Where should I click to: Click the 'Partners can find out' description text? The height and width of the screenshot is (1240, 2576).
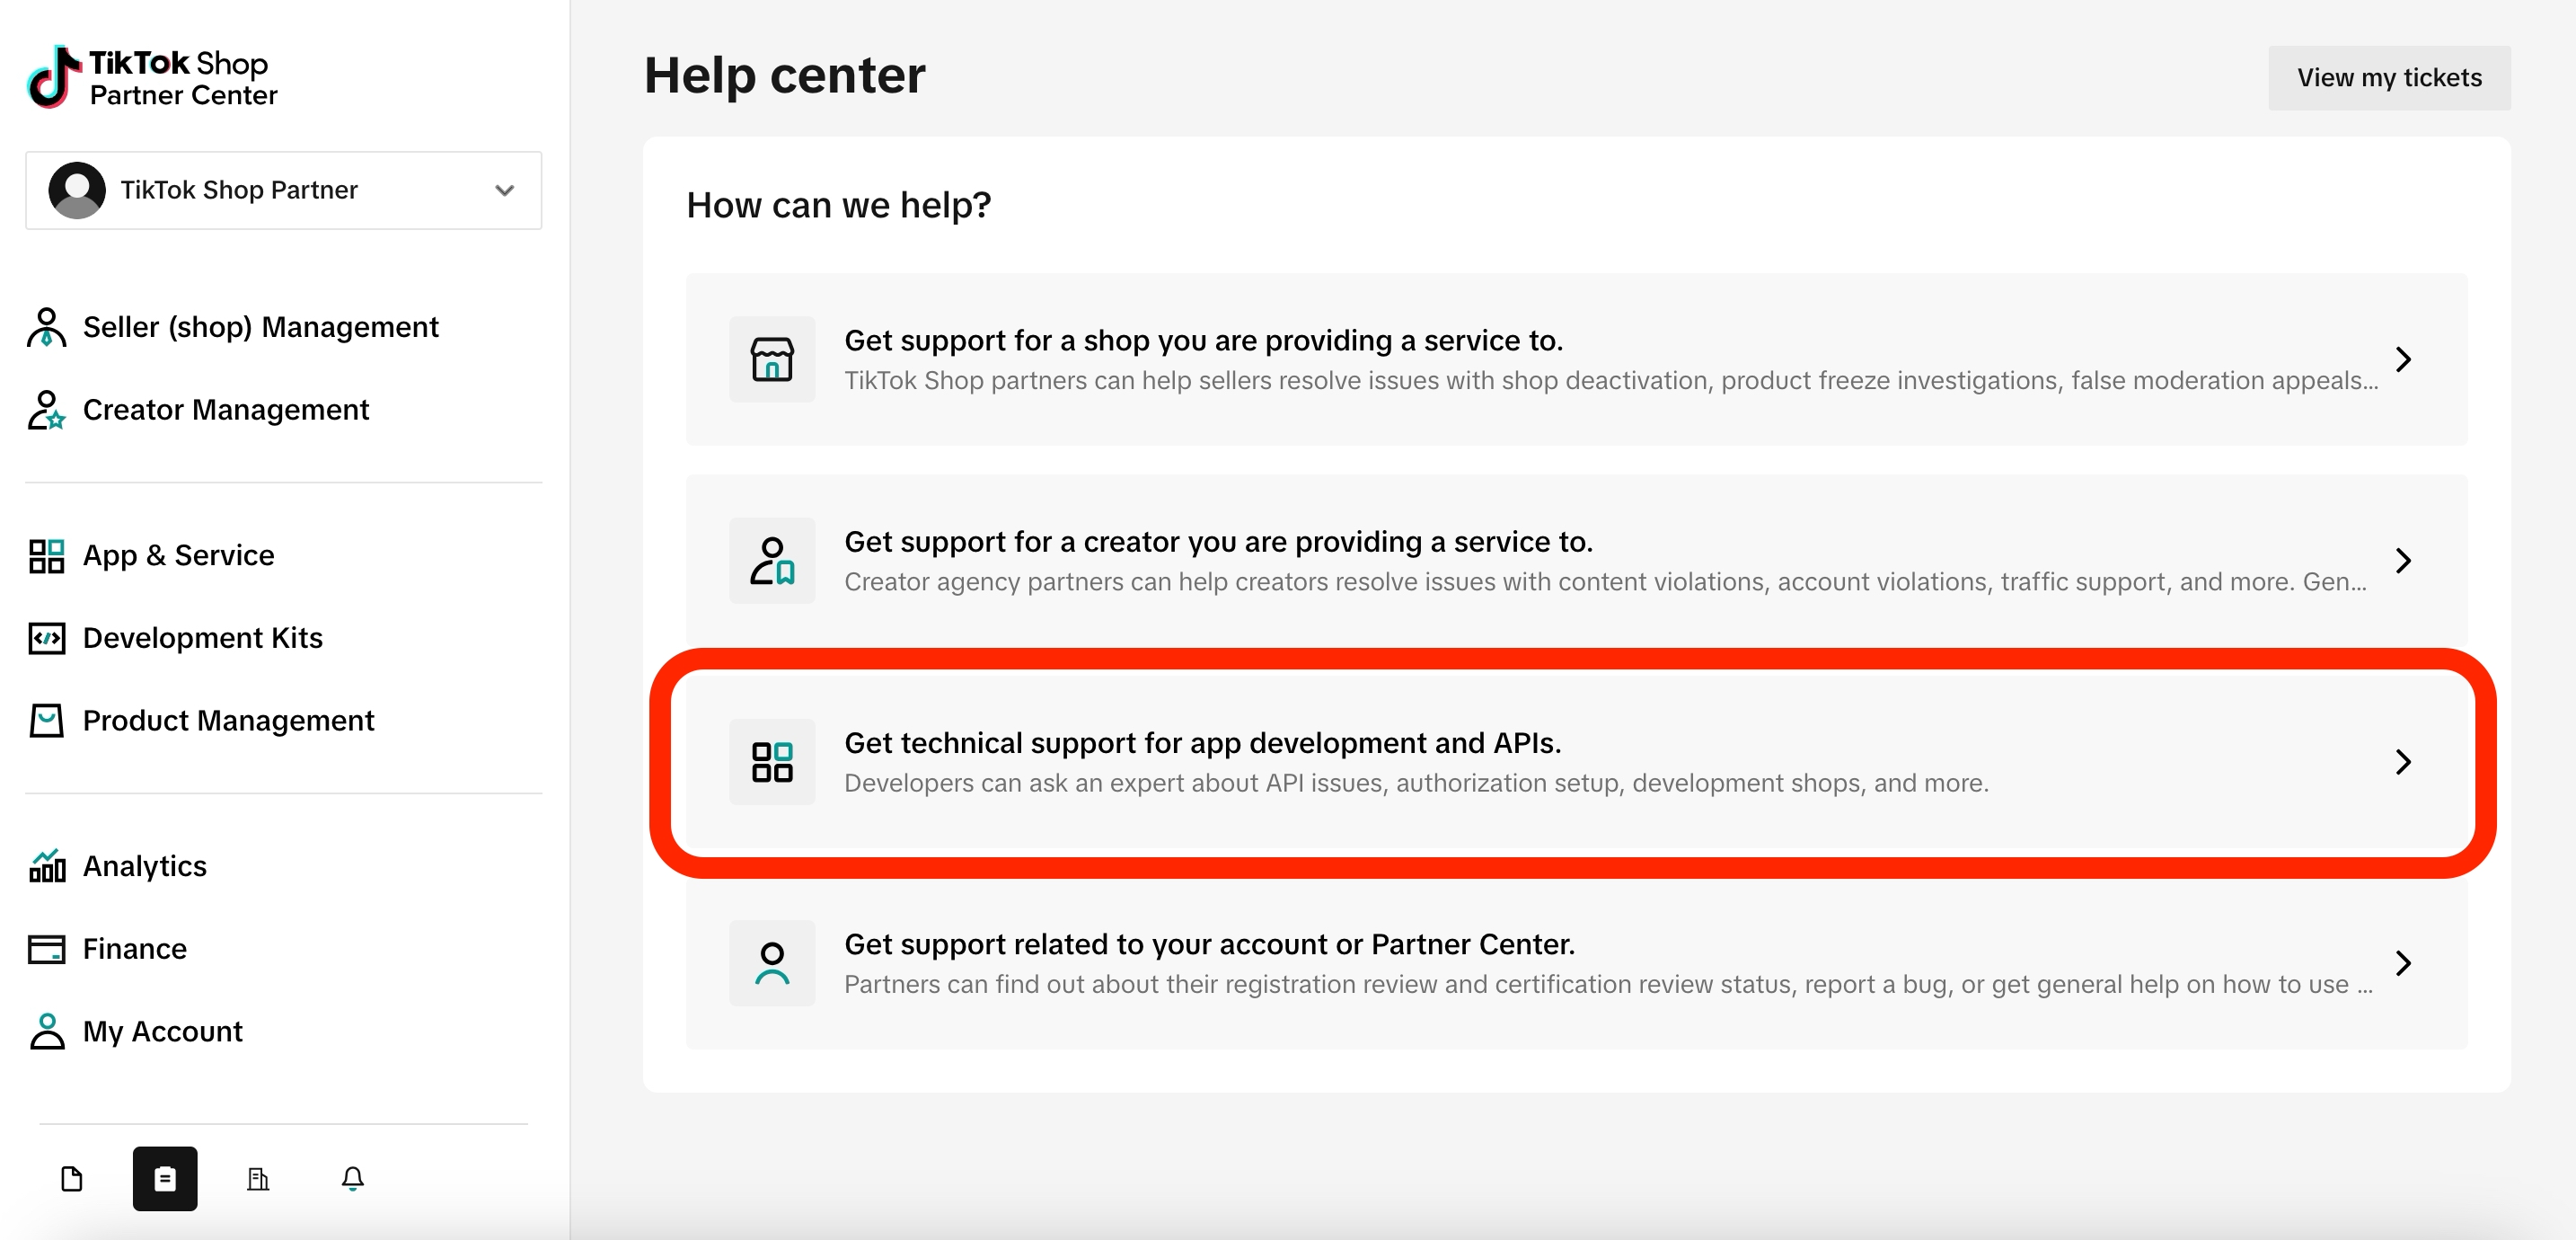pos(1608,985)
